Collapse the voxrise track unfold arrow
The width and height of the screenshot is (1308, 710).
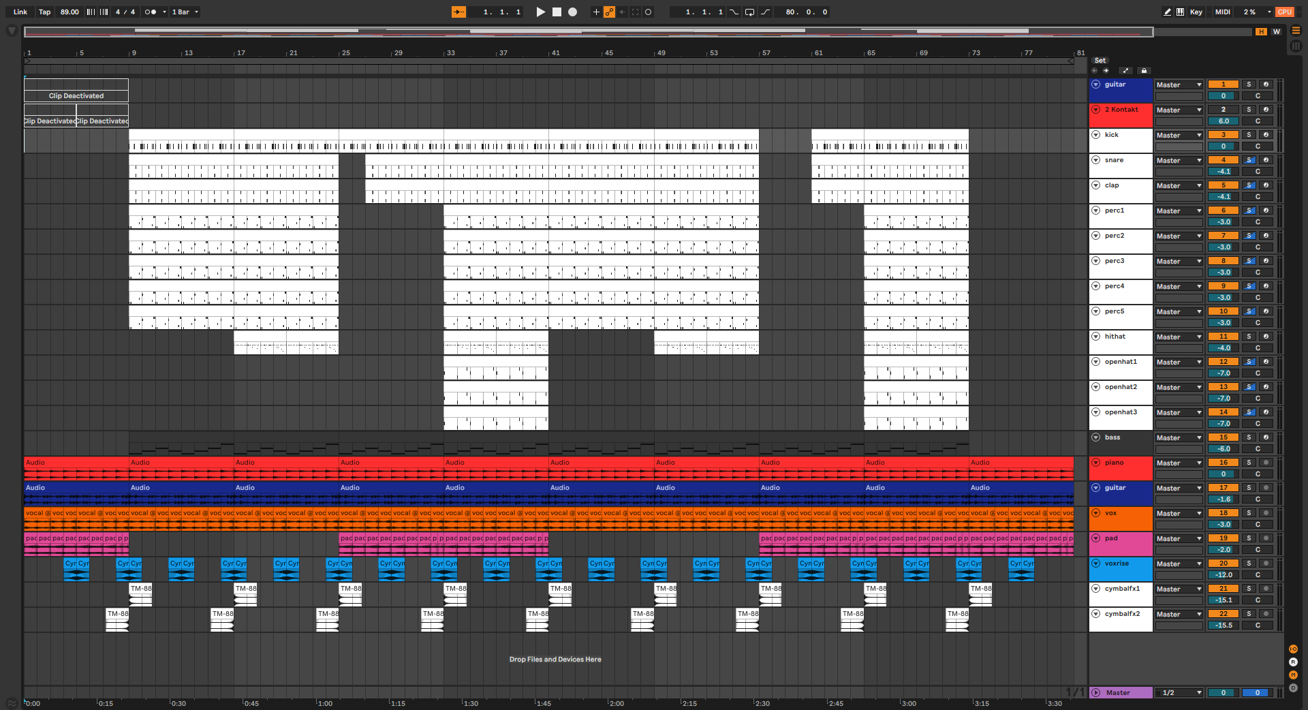1095,564
